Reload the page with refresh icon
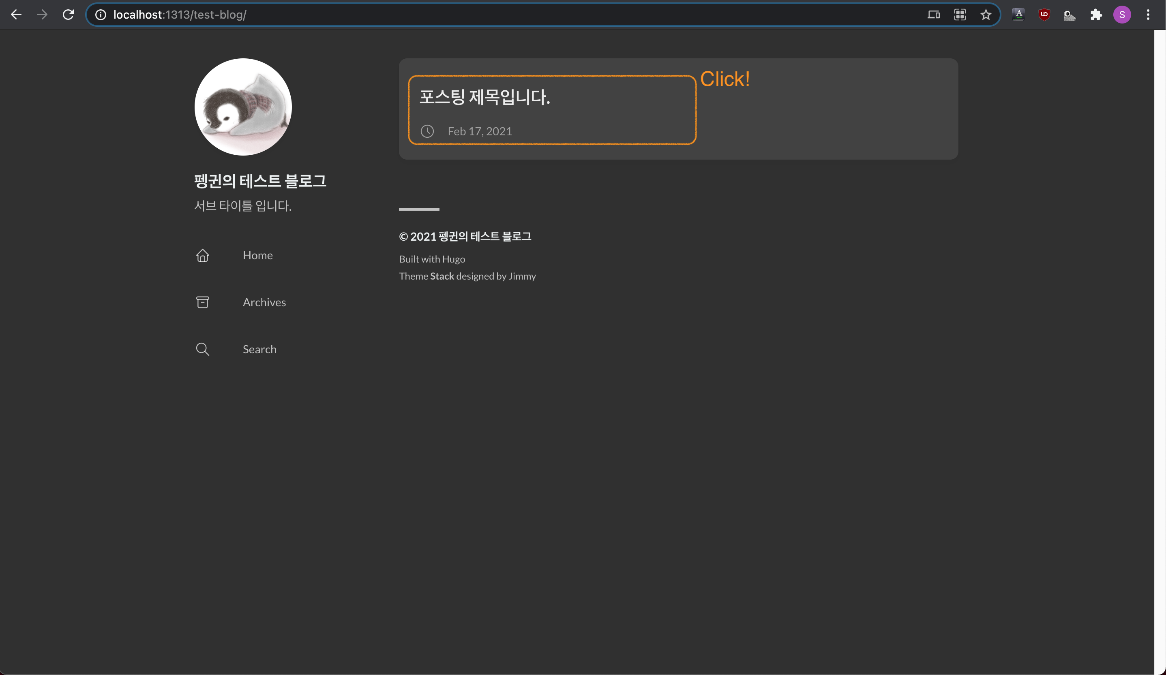This screenshot has width=1166, height=675. [69, 15]
